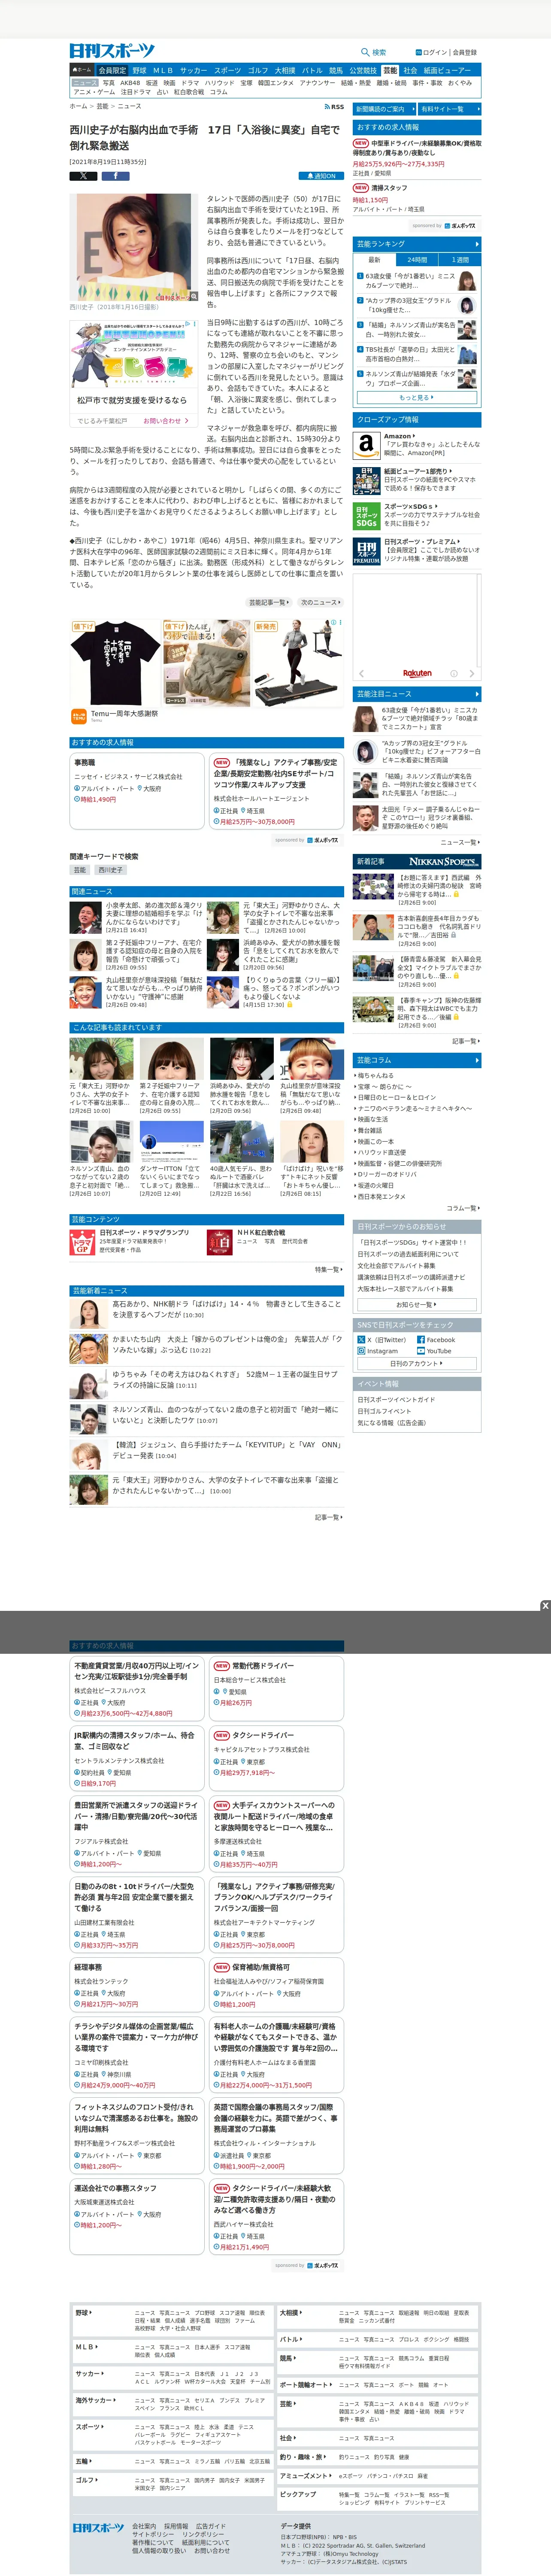Open the search magnifier icon
551x2576 pixels.
pos(365,52)
